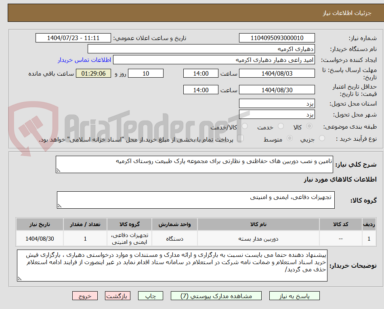Select the متوسط purchase type radio
Image resolution: width=384 pixels, height=309 pixels.
tap(290, 138)
